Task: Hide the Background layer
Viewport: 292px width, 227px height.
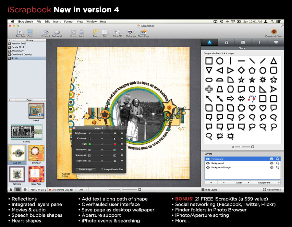Action: pyautogui.click(x=208, y=163)
